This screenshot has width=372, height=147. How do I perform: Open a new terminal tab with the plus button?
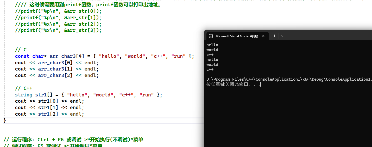(274, 36)
